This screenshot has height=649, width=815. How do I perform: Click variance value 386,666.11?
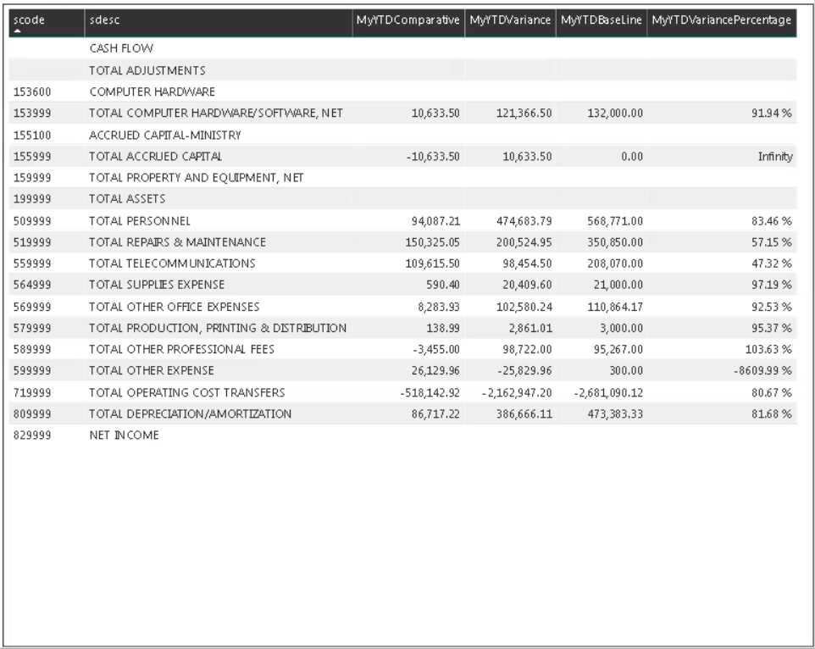pos(524,413)
